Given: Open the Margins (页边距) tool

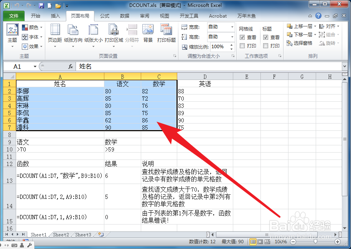Looking at the screenshot, I should [55, 34].
